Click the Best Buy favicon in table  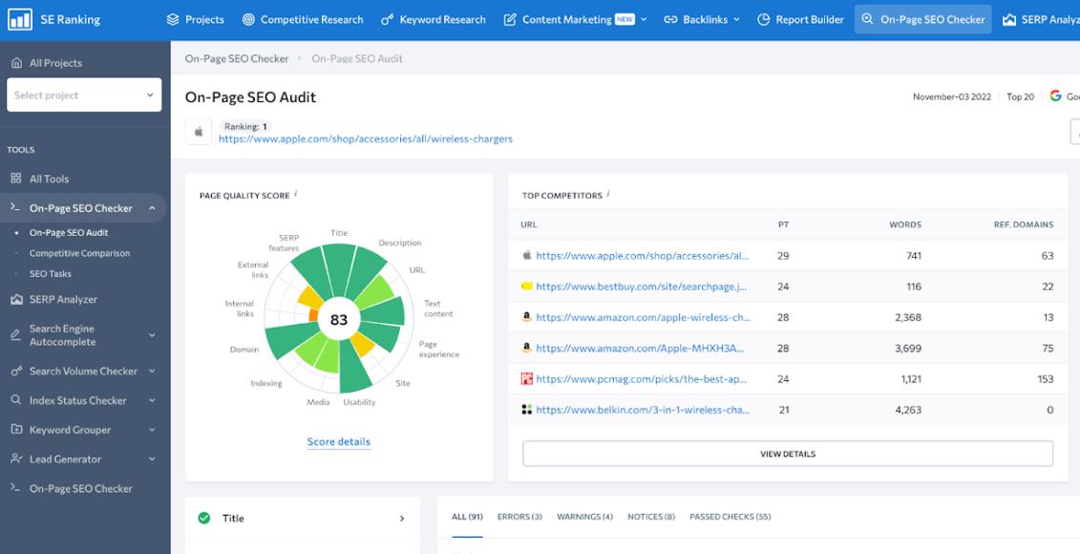[x=527, y=287]
